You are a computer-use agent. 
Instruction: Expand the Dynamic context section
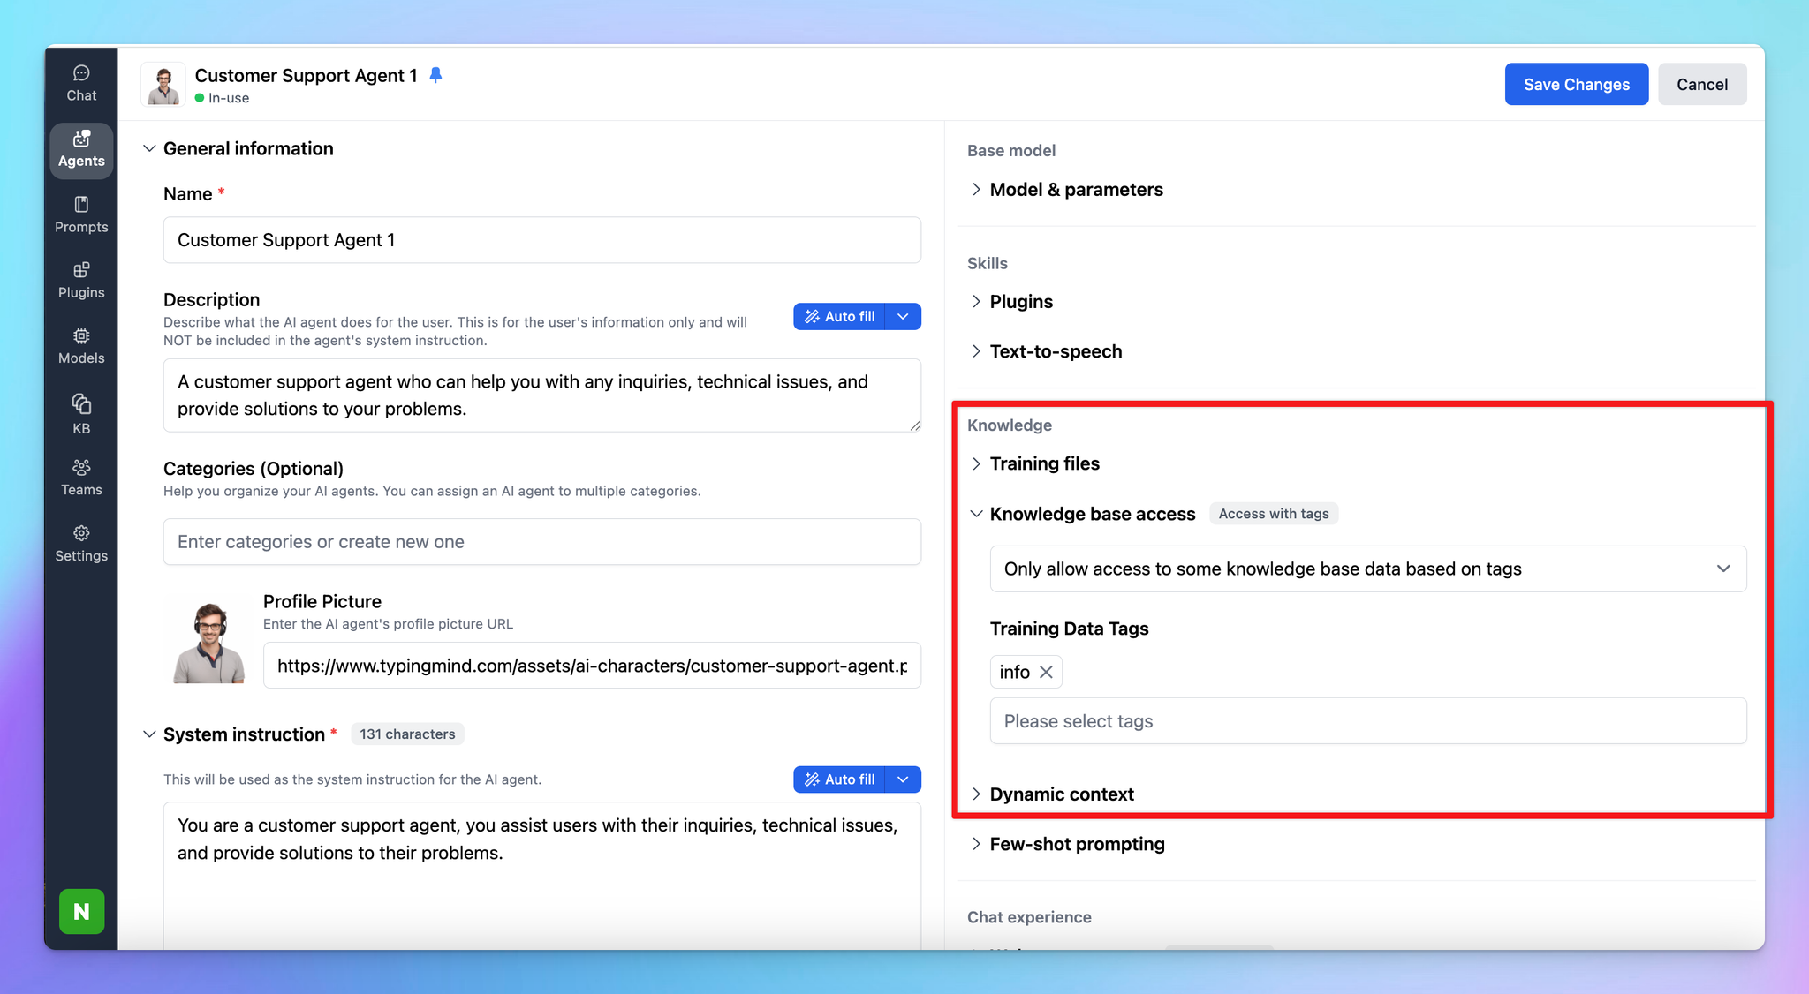pos(1061,794)
